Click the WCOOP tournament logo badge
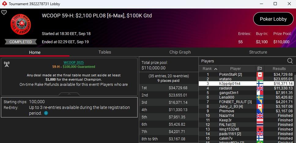Image resolution: width=296 pixels, height=143 pixels. pos(20,25)
